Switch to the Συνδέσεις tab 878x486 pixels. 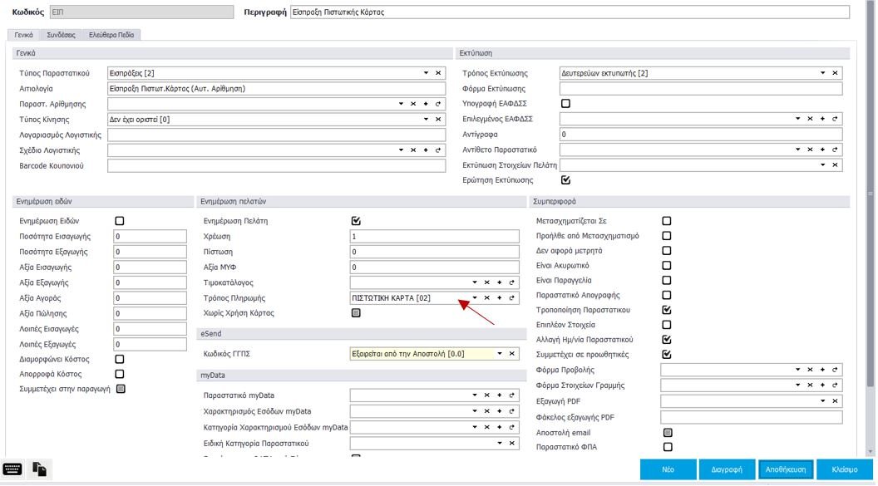click(x=62, y=35)
